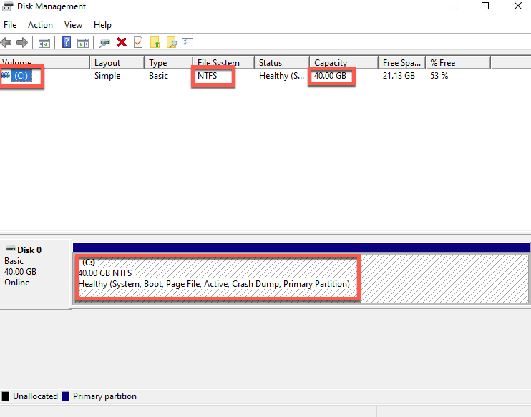Minimize the Disk Management window
Screen dimensions: 531x417
[453, 6]
